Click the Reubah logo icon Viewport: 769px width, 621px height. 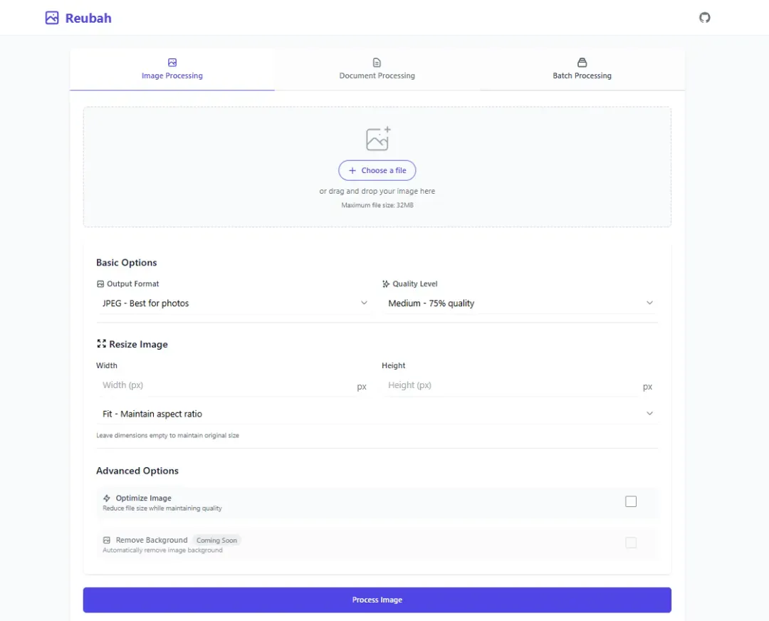[x=52, y=18]
